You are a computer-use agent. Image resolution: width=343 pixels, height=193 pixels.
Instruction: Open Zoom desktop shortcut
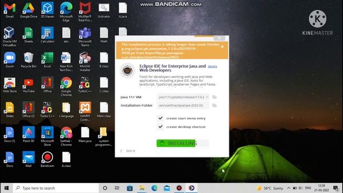10,60
